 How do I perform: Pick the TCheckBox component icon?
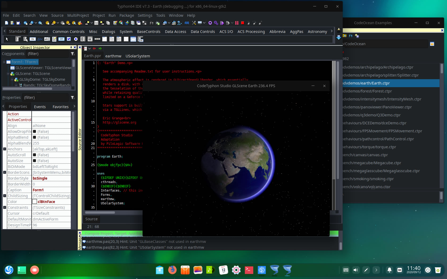tap(69, 39)
